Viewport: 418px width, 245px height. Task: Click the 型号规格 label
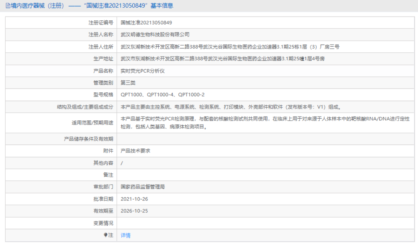tap(103, 95)
